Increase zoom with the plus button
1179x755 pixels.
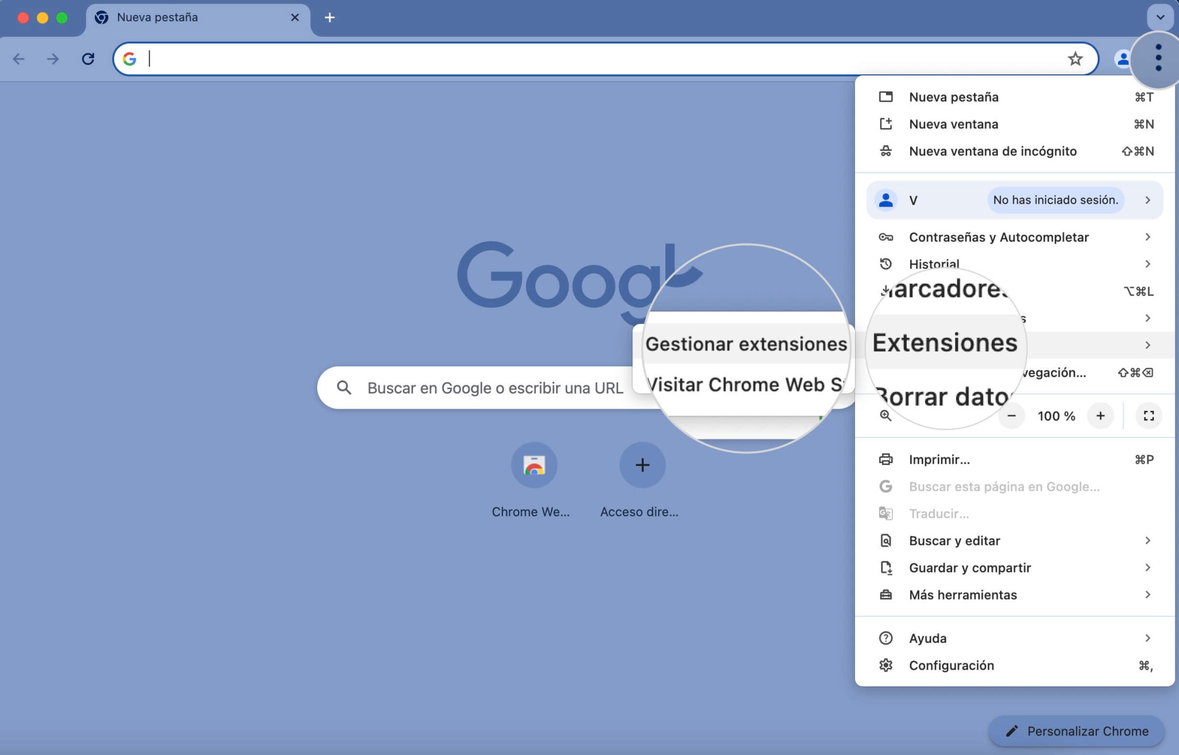(1100, 415)
